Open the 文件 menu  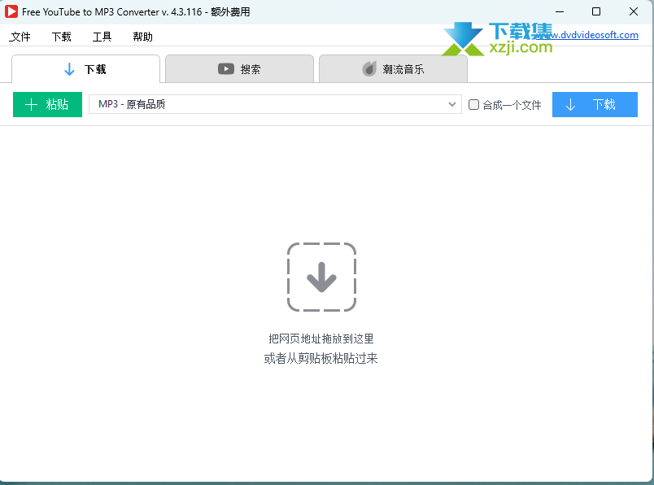(x=20, y=37)
